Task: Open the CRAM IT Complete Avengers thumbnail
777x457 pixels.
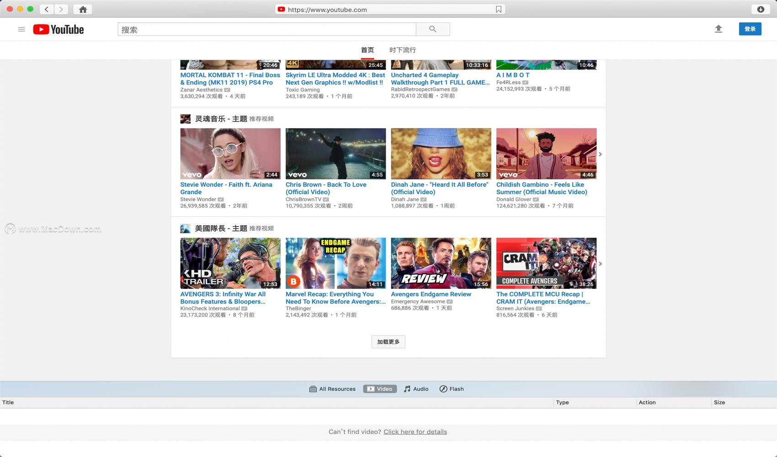Action: pos(547,263)
